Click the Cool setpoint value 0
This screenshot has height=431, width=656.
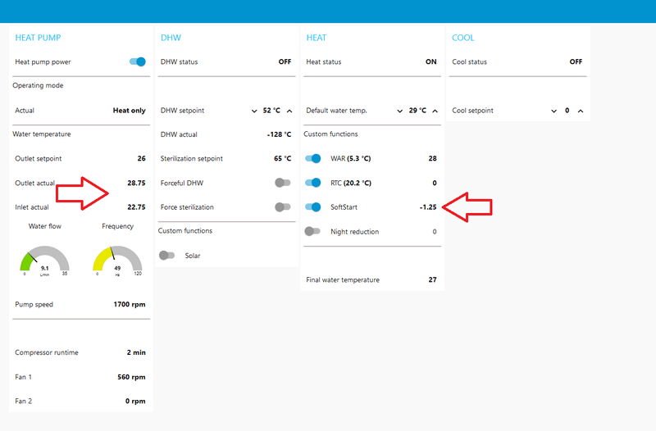click(567, 111)
